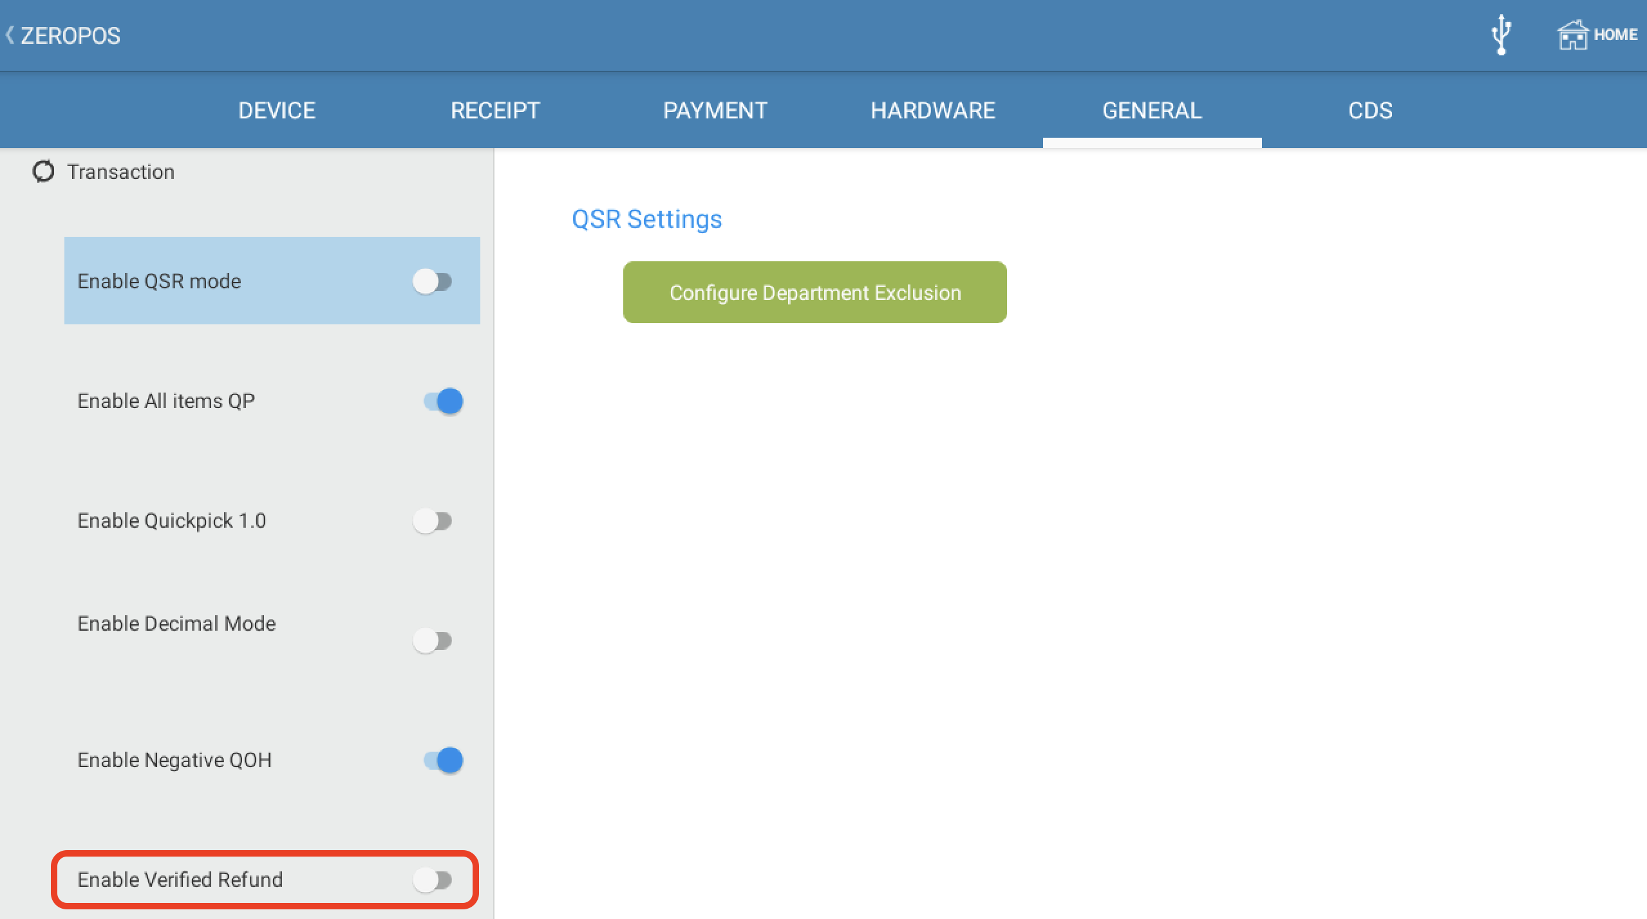The height and width of the screenshot is (919, 1647).
Task: Open the DEVICE tab
Action: tap(277, 110)
